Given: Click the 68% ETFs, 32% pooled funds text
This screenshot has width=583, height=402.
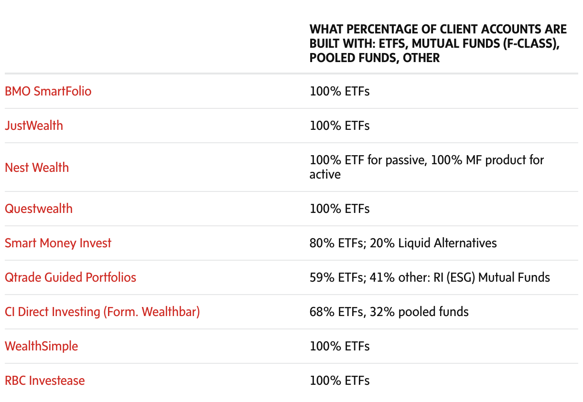Looking at the screenshot, I should [x=389, y=312].
